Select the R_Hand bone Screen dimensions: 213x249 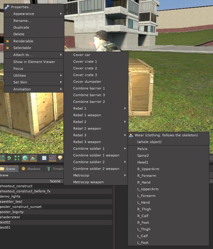pos(168,182)
